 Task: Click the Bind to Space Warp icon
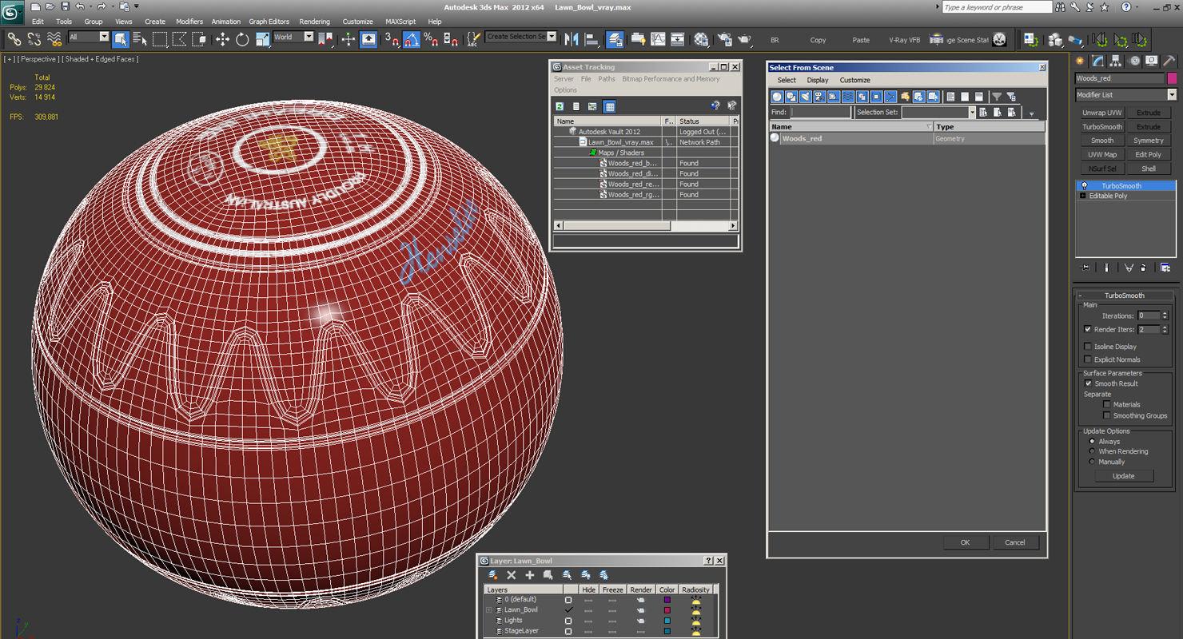[x=54, y=39]
